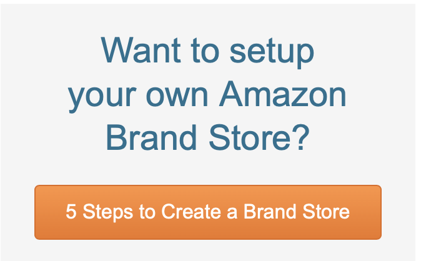Click the 5 Steps to Create a Brand Store button
This screenshot has height=261, width=421.
(208, 212)
